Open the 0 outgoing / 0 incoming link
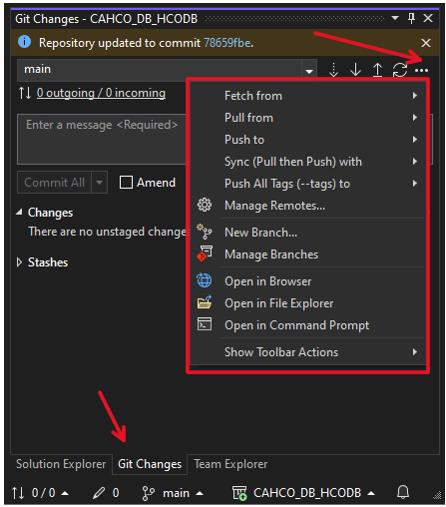 pos(101,93)
